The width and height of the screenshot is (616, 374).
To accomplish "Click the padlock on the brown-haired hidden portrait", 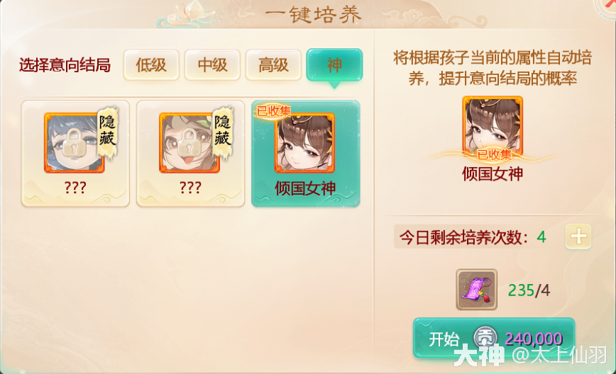I will 189,144.
